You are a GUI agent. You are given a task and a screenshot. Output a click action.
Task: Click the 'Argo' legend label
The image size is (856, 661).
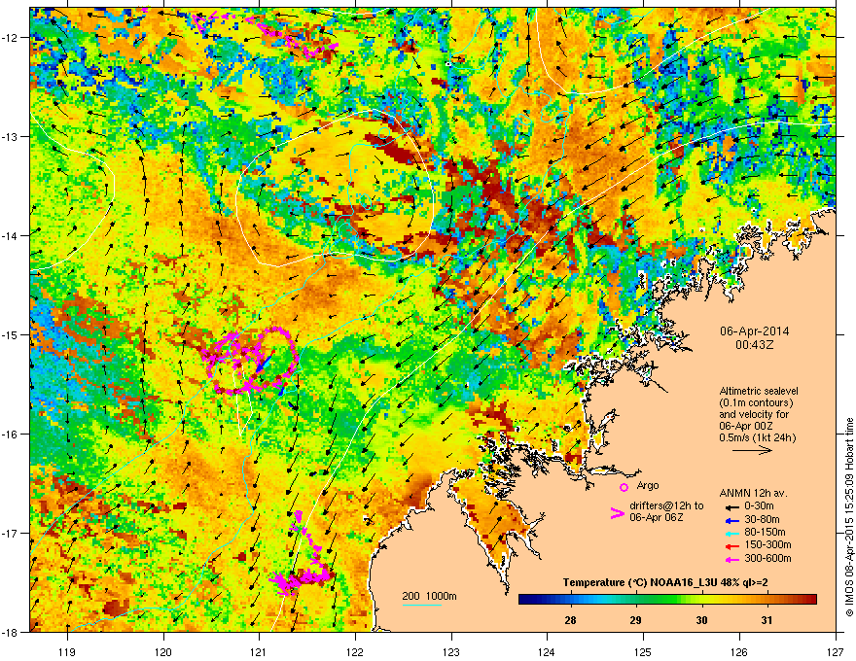[x=648, y=485]
